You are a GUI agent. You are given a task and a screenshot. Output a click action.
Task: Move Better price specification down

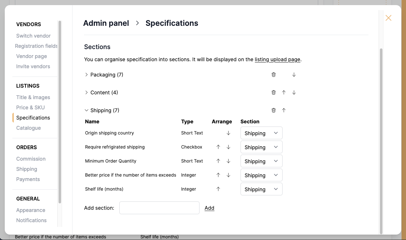(228, 175)
